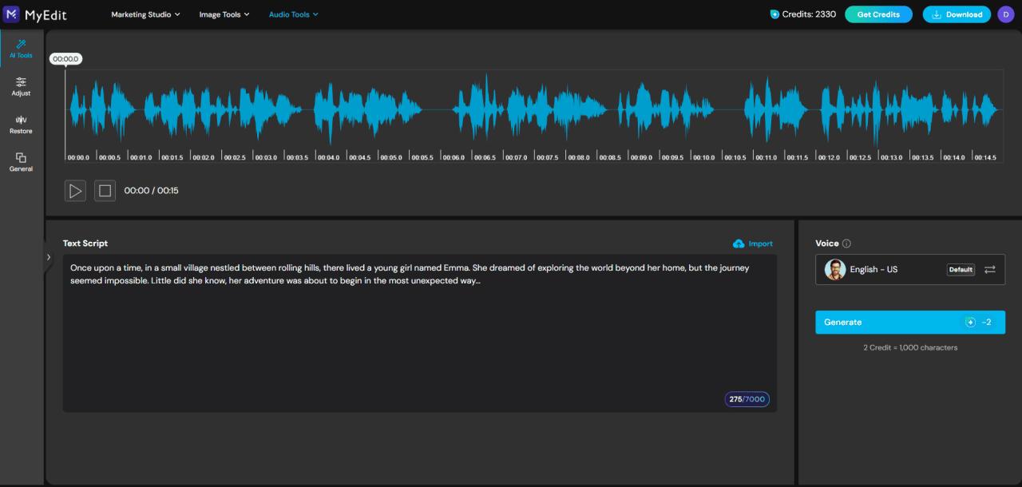Select AI Tools in the left sidebar
The image size is (1022, 487).
[21, 49]
